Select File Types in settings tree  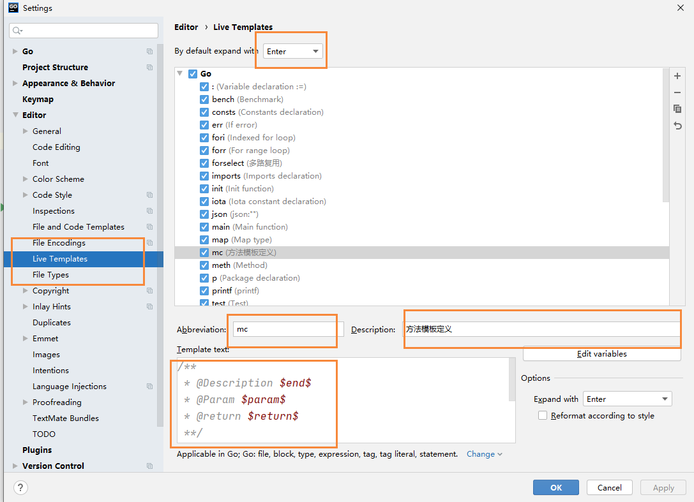click(x=50, y=275)
